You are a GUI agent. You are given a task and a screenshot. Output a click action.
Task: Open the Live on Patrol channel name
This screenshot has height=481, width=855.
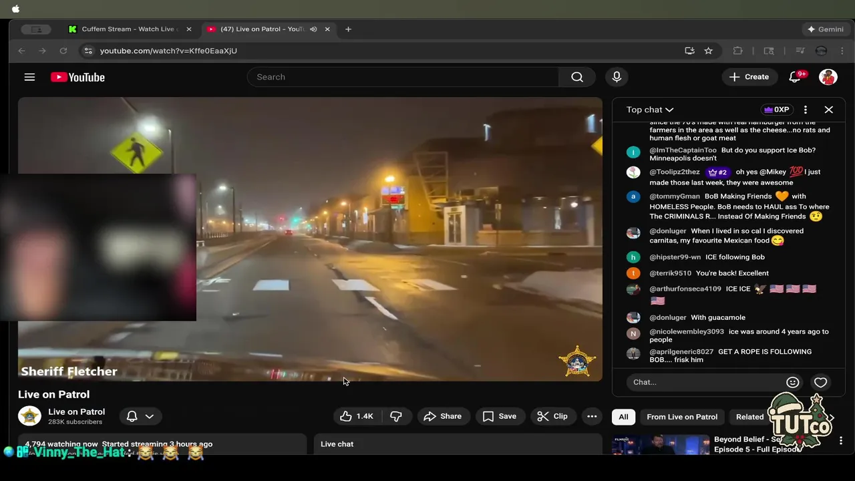tap(76, 412)
